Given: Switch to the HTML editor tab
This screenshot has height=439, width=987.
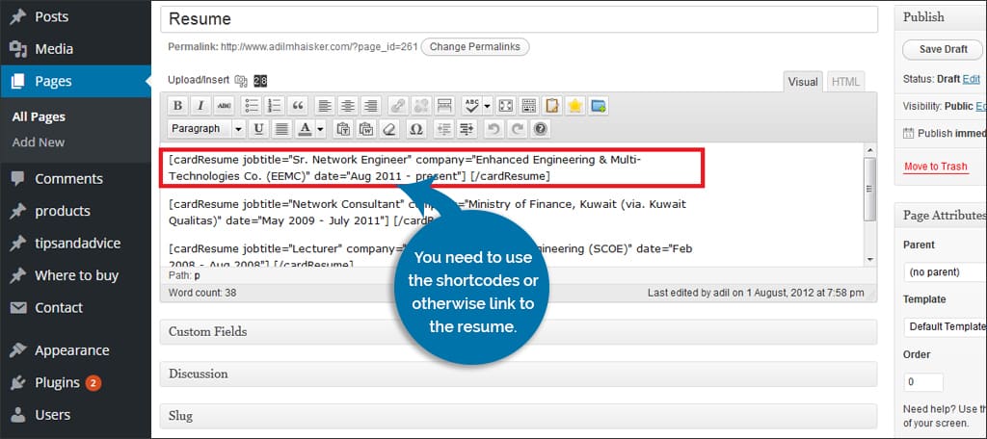Looking at the screenshot, I should click(x=845, y=82).
